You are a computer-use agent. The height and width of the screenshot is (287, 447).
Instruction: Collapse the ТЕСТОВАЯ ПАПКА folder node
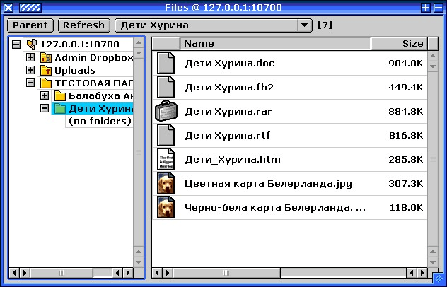(30, 83)
